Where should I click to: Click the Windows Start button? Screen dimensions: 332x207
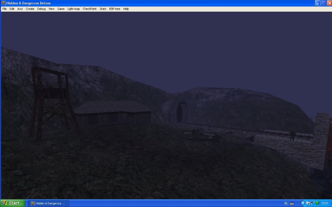click(12, 203)
